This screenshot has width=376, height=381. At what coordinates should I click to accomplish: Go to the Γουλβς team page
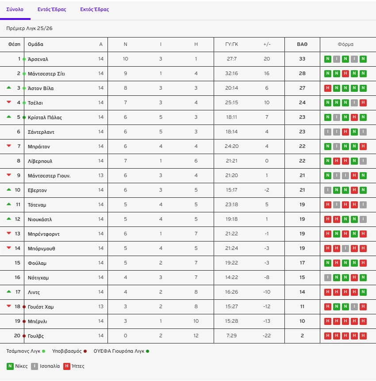coord(36,336)
